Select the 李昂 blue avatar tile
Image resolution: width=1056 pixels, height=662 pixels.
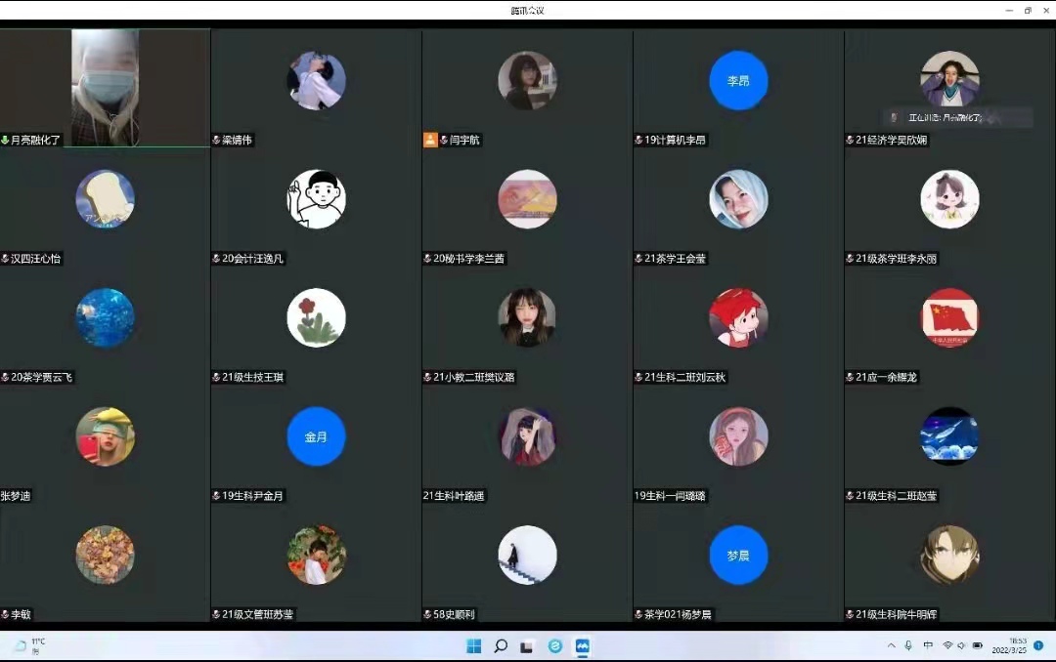point(738,80)
